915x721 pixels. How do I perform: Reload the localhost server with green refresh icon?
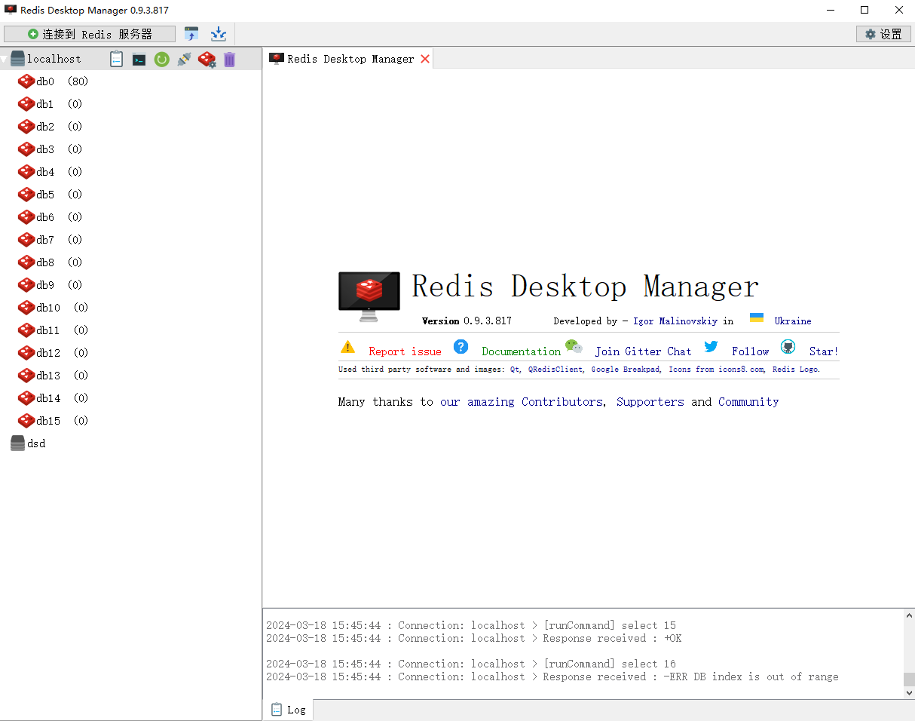pyautogui.click(x=161, y=59)
